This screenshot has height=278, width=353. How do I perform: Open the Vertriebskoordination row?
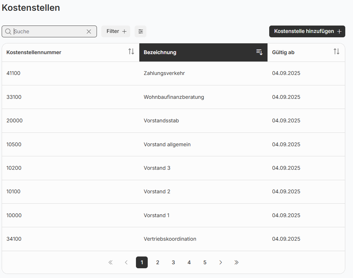[x=170, y=239]
